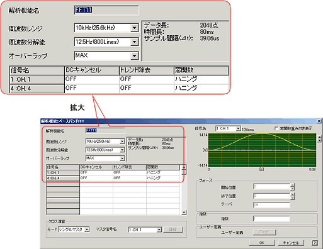
Task: Click the 1:CH.1 row header in the enlarged view
Action: (37, 79)
